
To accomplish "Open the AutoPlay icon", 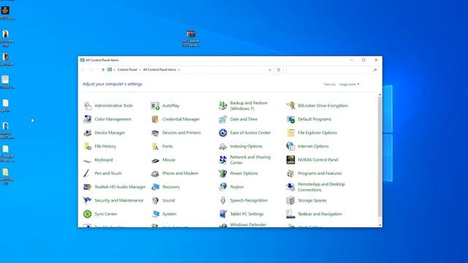I will [155, 105].
